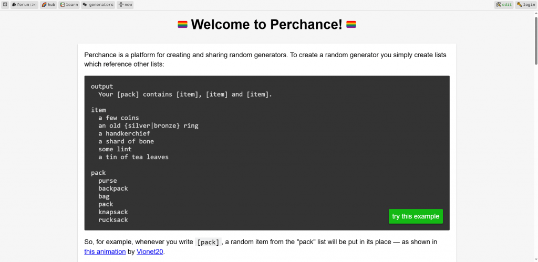Click rainbow flag left of the heading
Viewport: 538px width, 262px height.
pyautogui.click(x=182, y=24)
